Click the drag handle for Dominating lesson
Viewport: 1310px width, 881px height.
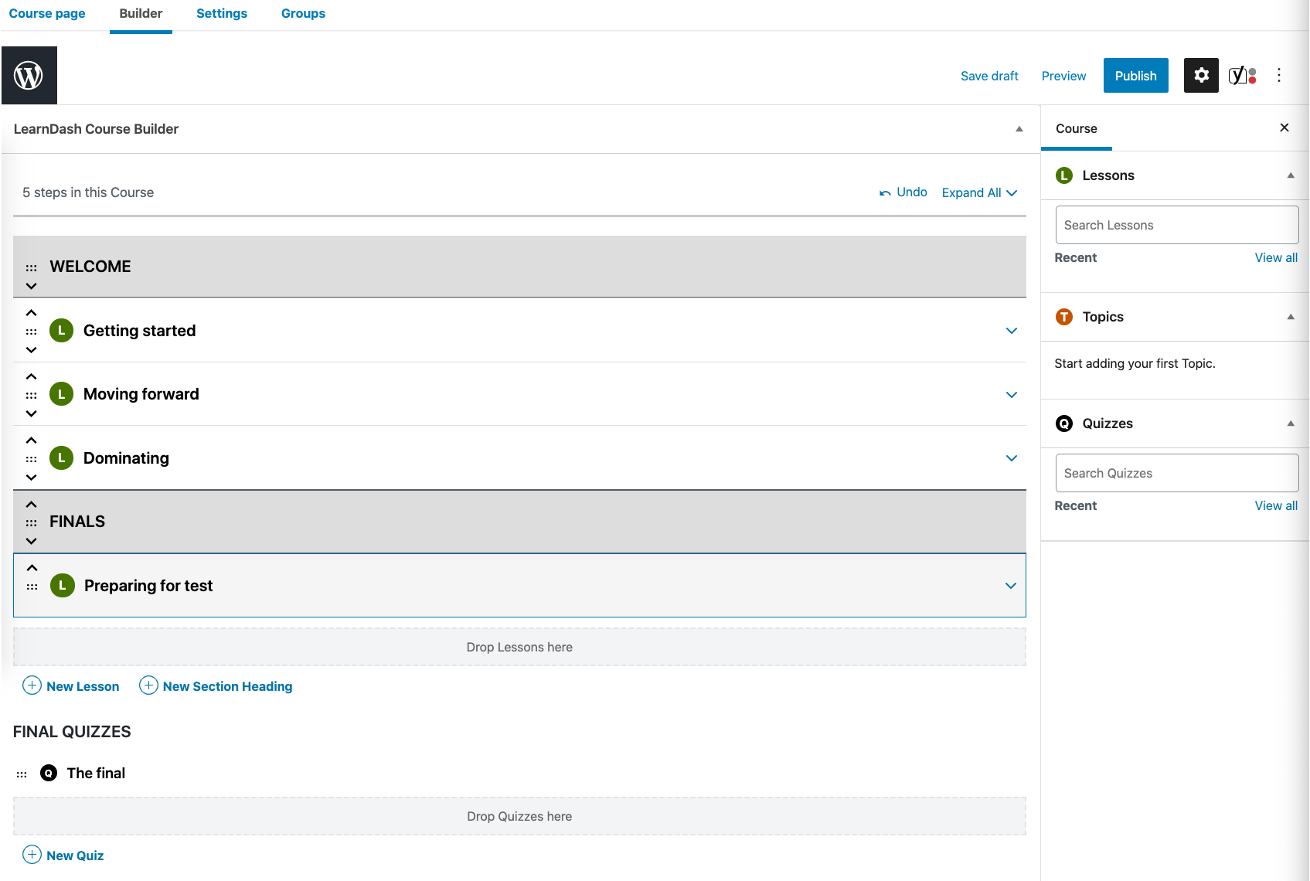tap(31, 459)
